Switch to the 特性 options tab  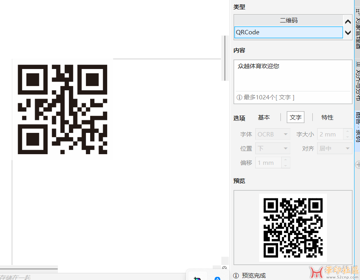327,118
